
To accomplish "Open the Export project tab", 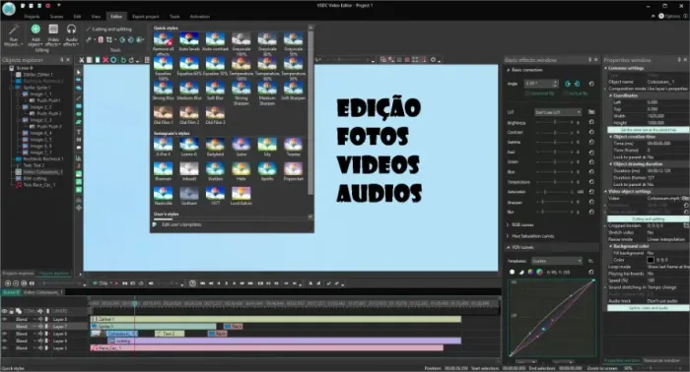I will click(x=146, y=17).
